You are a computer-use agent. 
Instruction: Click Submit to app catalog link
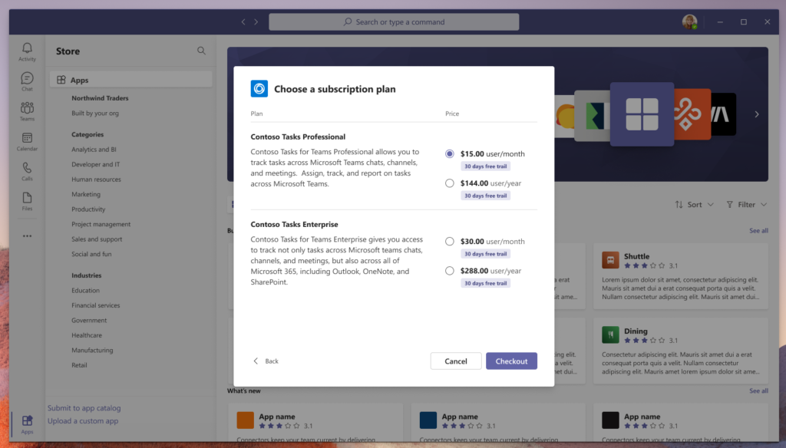pyautogui.click(x=84, y=408)
